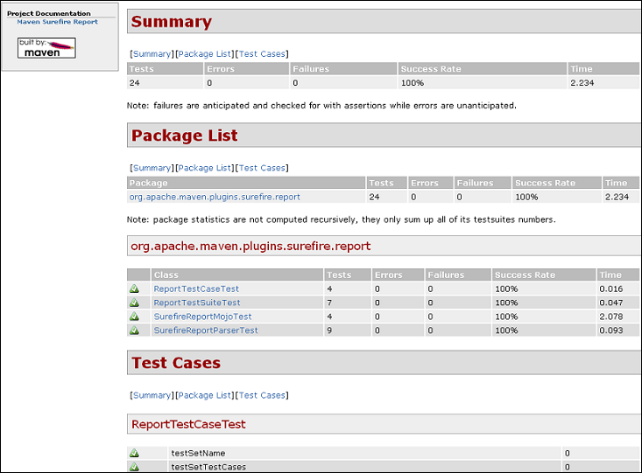Viewport: 642px width, 473px height.
Task: Click Maven Surefire Report sidebar link
Action: [x=57, y=22]
